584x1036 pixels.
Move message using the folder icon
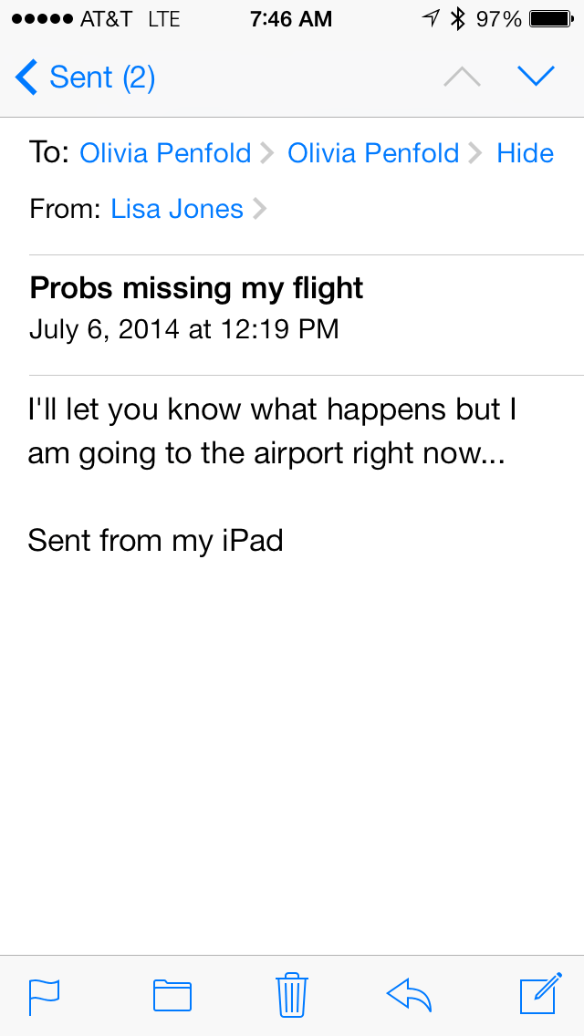tap(172, 995)
